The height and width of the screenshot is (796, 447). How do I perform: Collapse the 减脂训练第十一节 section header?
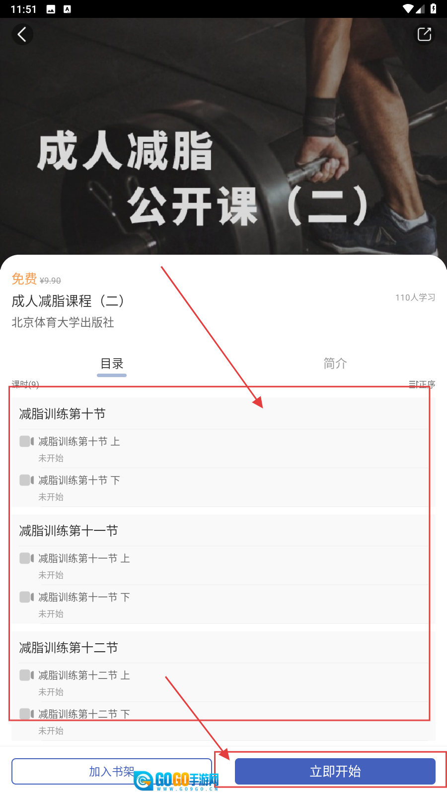223,531
